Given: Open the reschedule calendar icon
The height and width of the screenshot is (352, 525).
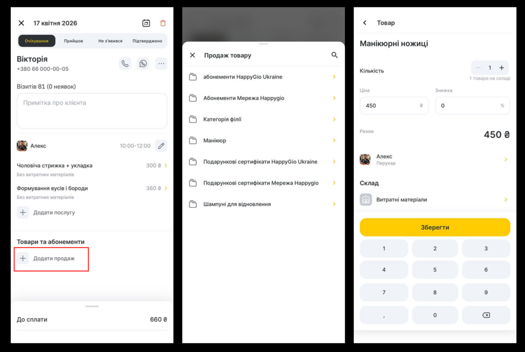Looking at the screenshot, I should point(146,23).
